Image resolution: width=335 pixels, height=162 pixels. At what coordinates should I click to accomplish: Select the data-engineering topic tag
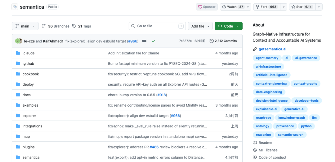tap(269, 92)
